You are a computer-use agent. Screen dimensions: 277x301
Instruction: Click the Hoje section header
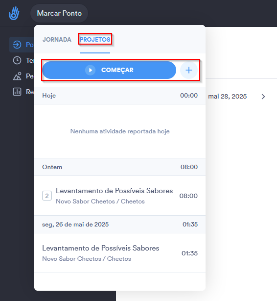click(x=120, y=96)
